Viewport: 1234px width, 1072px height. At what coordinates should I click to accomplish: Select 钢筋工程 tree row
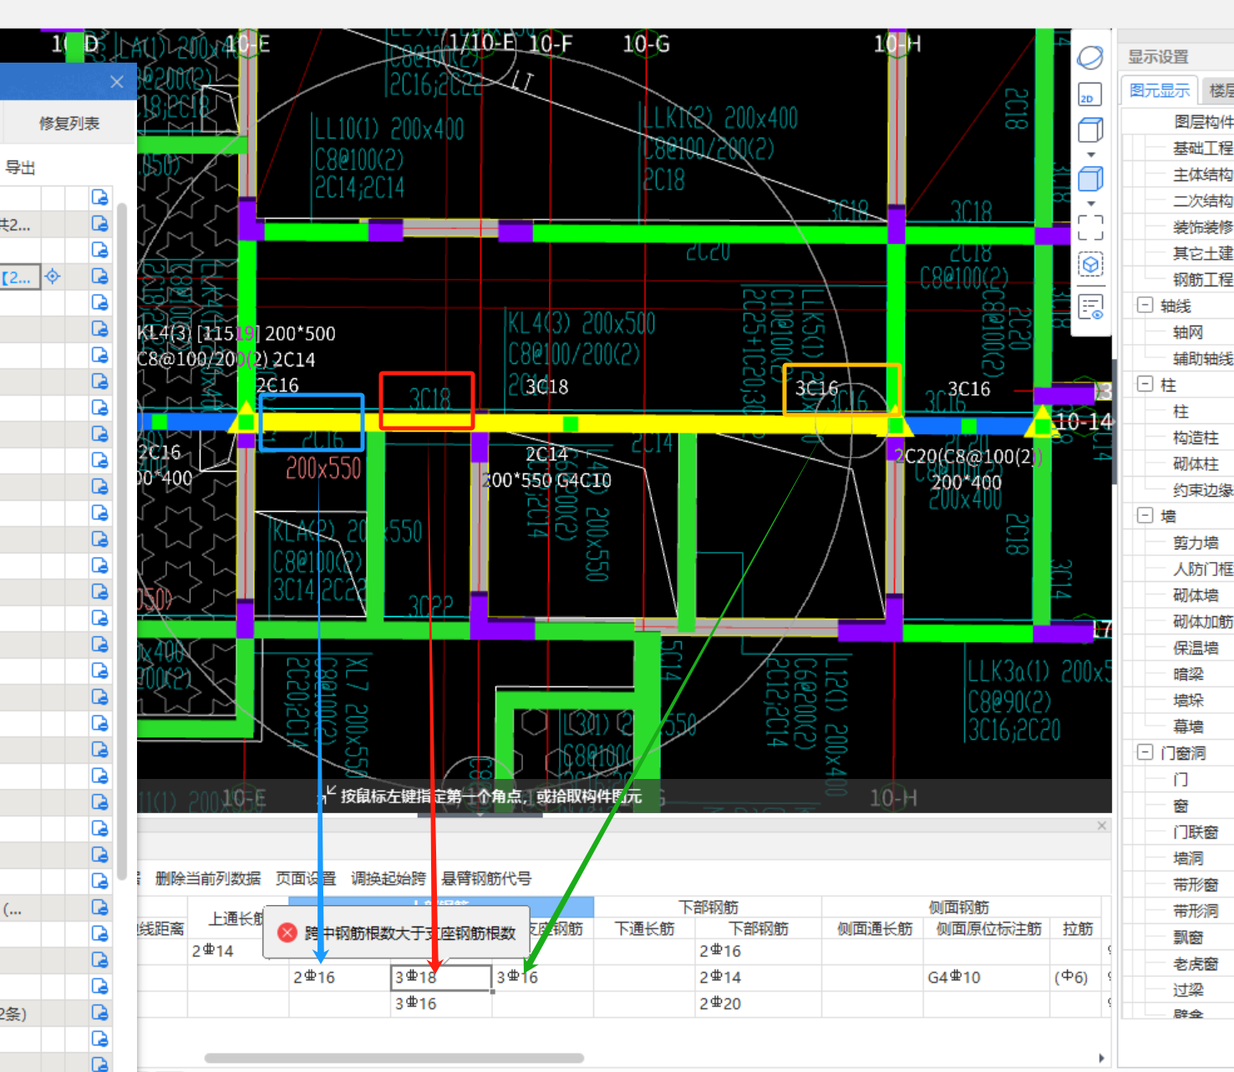(1202, 280)
